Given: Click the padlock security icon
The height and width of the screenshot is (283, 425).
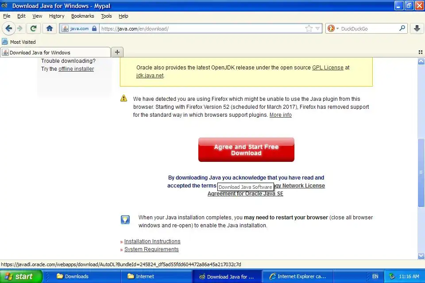Looking at the screenshot, I should point(94,28).
